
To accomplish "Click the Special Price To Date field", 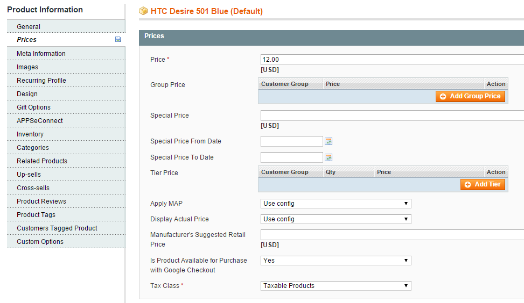I will (292, 157).
